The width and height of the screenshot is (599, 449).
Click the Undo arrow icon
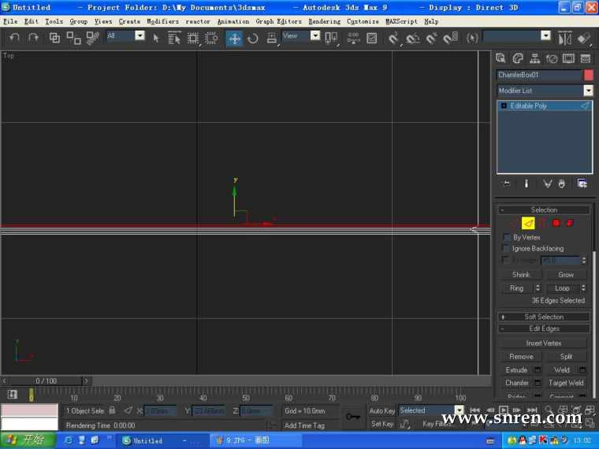pyautogui.click(x=14, y=38)
